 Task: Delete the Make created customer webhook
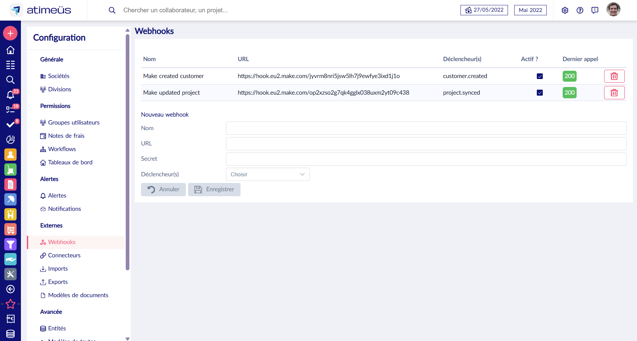(614, 76)
